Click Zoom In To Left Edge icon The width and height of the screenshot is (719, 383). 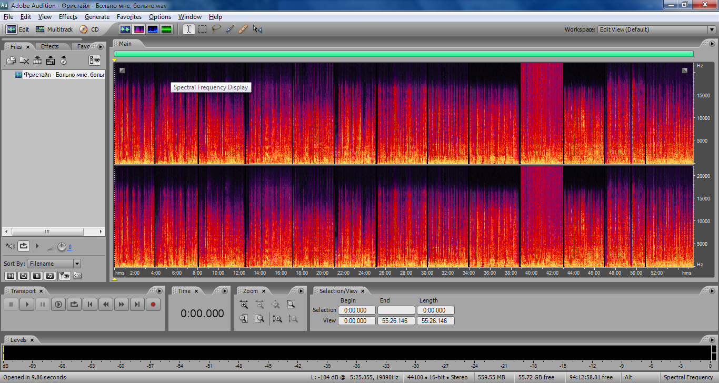pyautogui.click(x=244, y=318)
